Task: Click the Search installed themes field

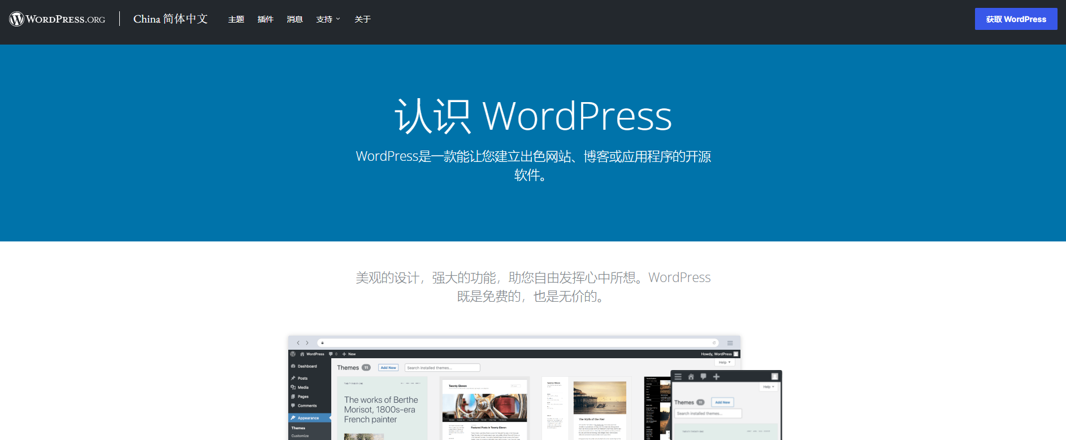Action: click(443, 368)
